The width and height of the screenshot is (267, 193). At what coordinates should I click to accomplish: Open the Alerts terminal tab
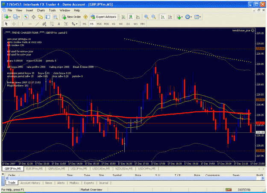click(x=61, y=183)
